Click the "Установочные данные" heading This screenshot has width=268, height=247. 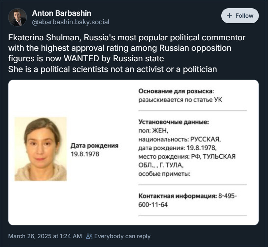(174, 122)
